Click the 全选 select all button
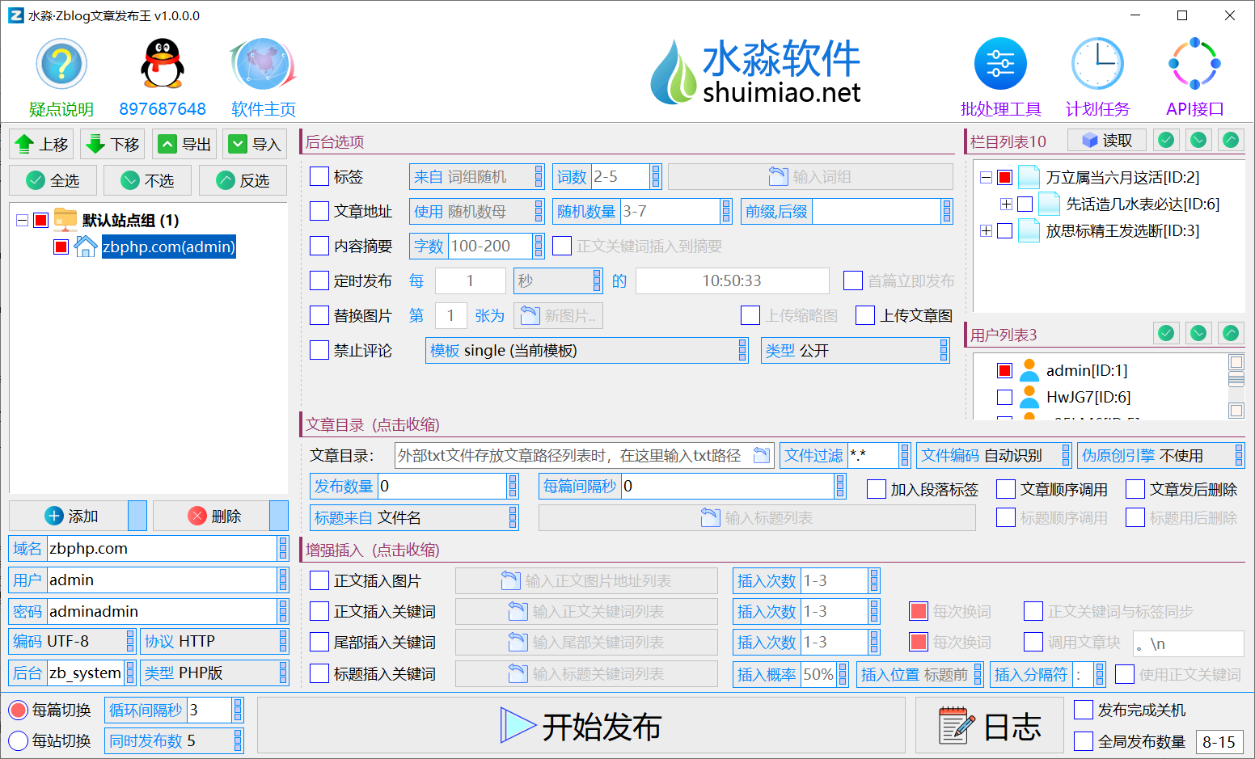Viewport: 1255px width, 759px height. 53,180
